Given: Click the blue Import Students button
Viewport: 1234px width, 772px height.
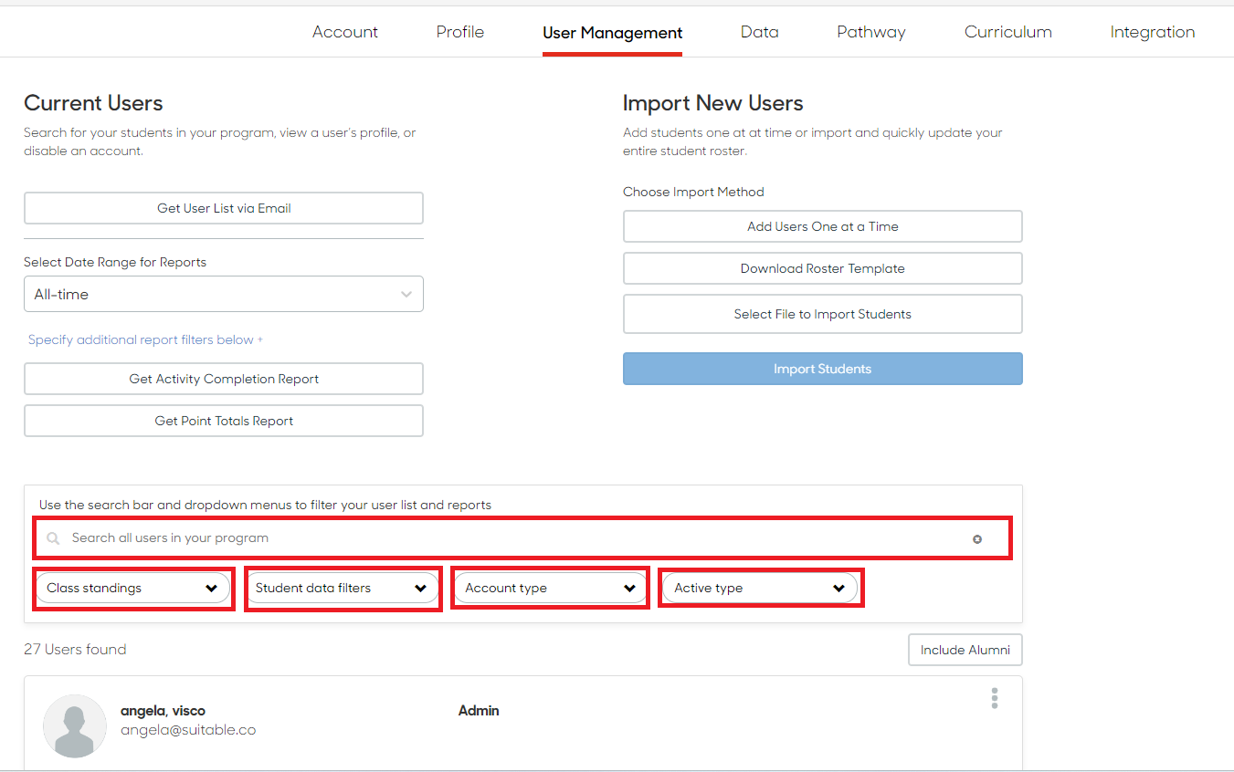Looking at the screenshot, I should coord(823,369).
